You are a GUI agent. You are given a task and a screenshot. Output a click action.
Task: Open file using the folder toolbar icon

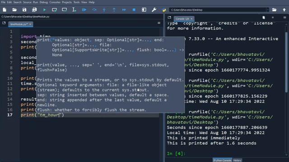(x=14, y=10)
